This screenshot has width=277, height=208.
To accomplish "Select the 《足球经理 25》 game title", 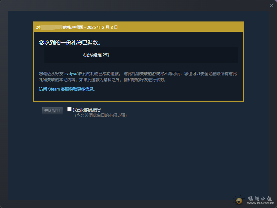I will pyautogui.click(x=96, y=55).
